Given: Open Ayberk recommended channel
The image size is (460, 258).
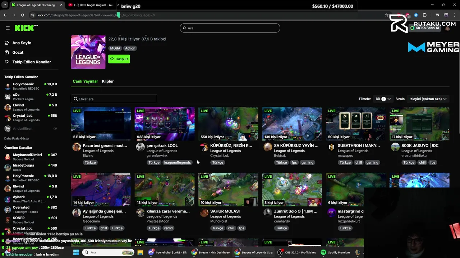Looking at the screenshot, I should pyautogui.click(x=31, y=199).
